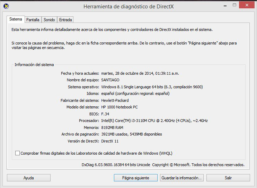This screenshot has width=257, height=188.
Task: Click the Página siguiente button
Action: tap(135, 178)
